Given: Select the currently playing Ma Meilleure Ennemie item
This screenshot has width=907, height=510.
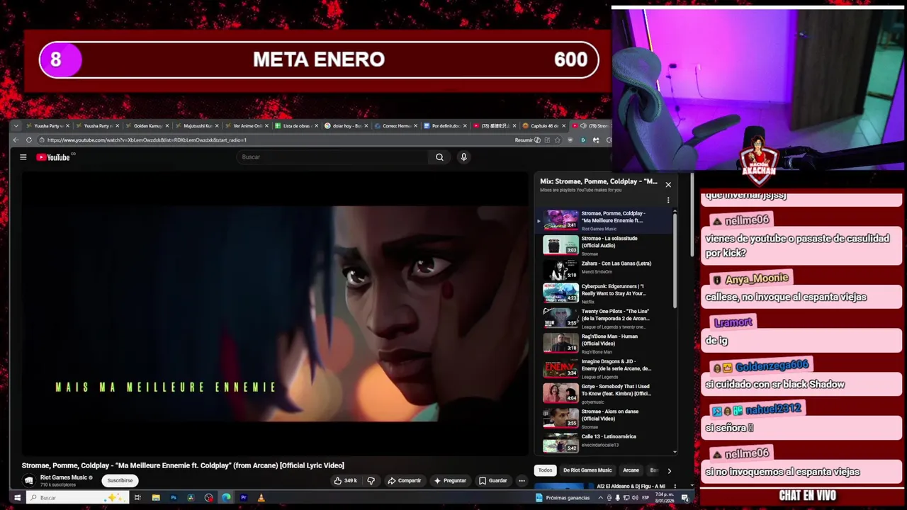Looking at the screenshot, I should pos(606,220).
